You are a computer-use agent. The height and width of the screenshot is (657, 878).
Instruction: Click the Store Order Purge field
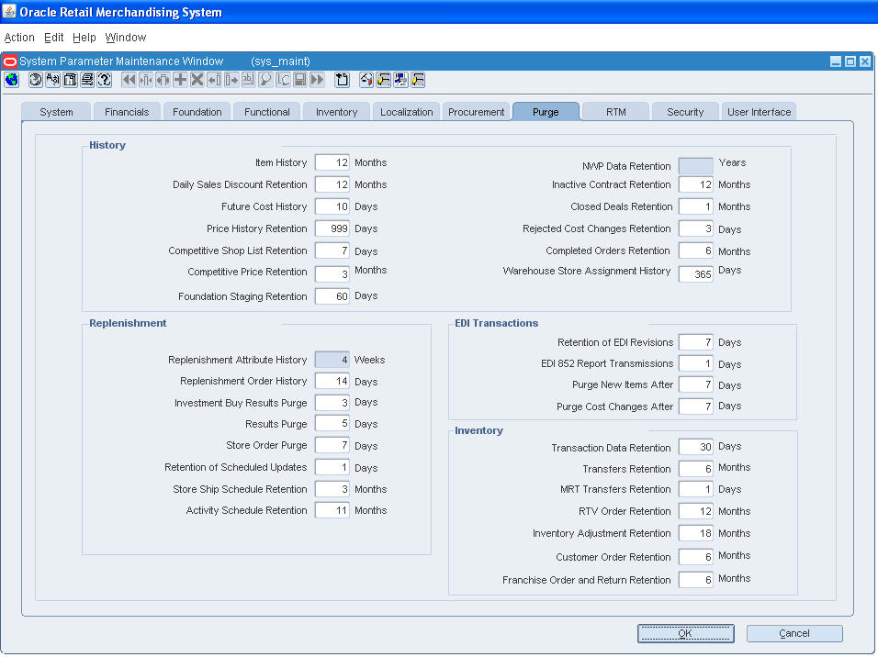point(332,445)
